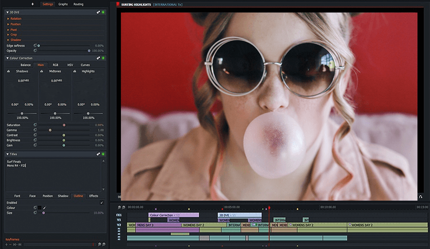Click the plus icon to add an effect

tap(32, 4)
